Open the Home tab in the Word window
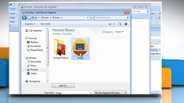Image resolution: width=184 pixels, height=103 pixels. pos(13,9)
